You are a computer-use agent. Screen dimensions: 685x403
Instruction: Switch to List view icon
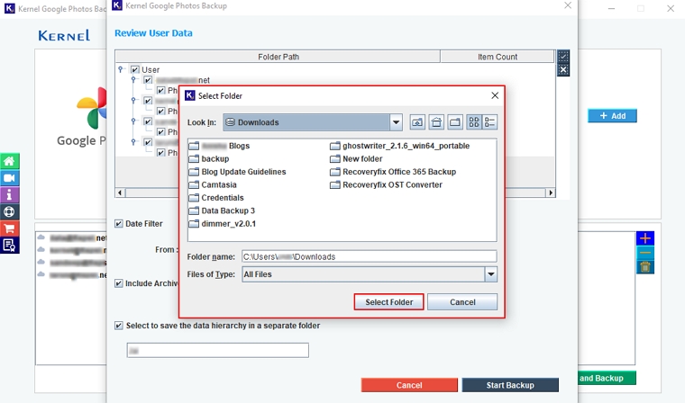[474, 122]
